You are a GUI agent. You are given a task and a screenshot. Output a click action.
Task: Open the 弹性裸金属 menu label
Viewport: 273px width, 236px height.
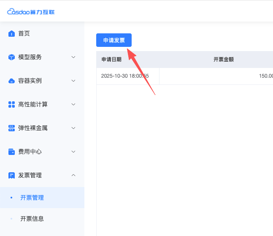pyautogui.click(x=33, y=128)
